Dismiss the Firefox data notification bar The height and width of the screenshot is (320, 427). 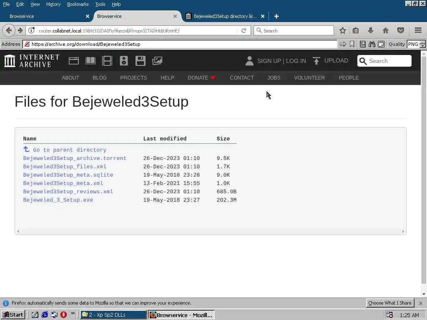[x=420, y=303]
